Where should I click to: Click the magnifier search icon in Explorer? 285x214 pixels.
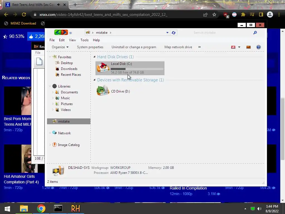point(255,33)
